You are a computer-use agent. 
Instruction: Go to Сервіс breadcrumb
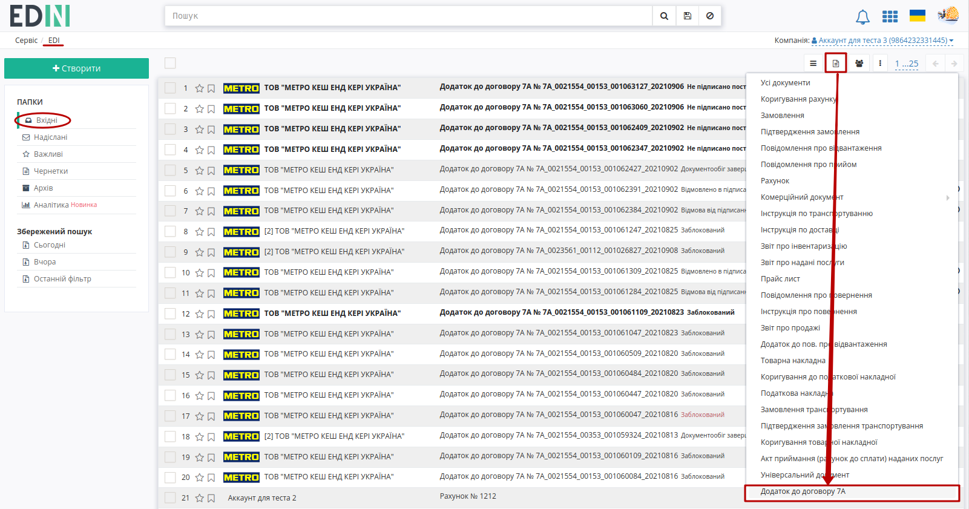tap(26, 41)
